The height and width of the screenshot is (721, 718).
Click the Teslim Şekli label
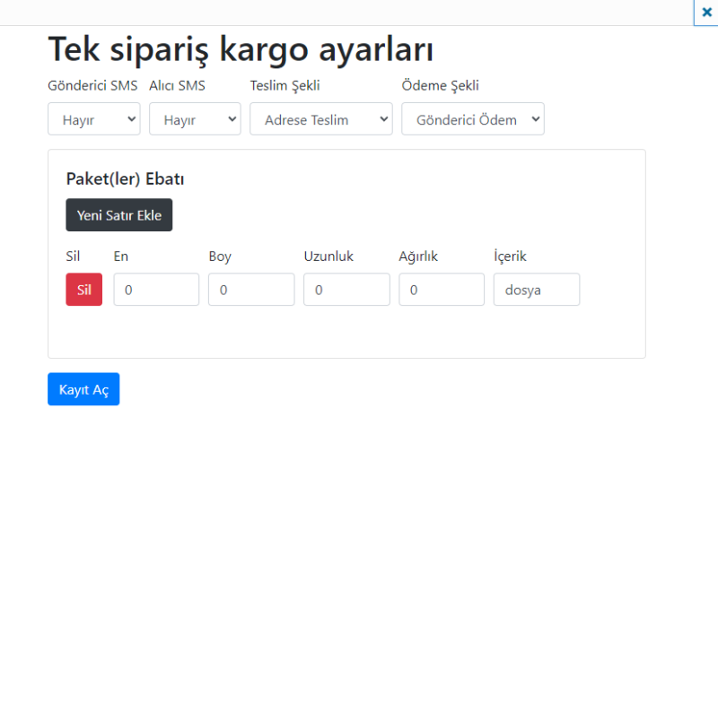pyautogui.click(x=285, y=86)
